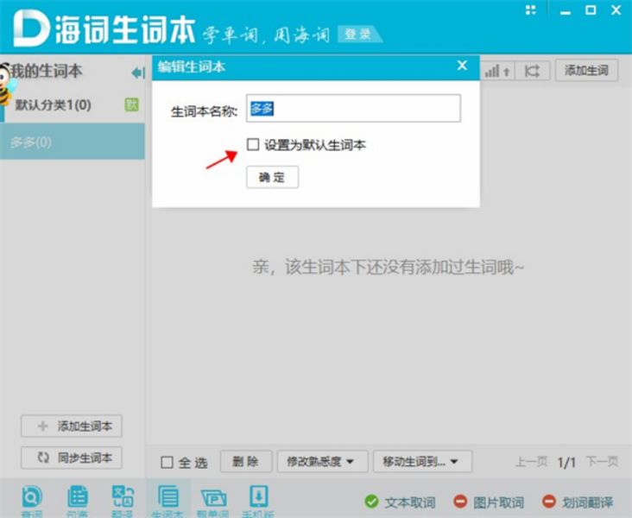Open the 背单词 memorize words tab icon
Viewport: 632px width, 518px height.
click(213, 500)
